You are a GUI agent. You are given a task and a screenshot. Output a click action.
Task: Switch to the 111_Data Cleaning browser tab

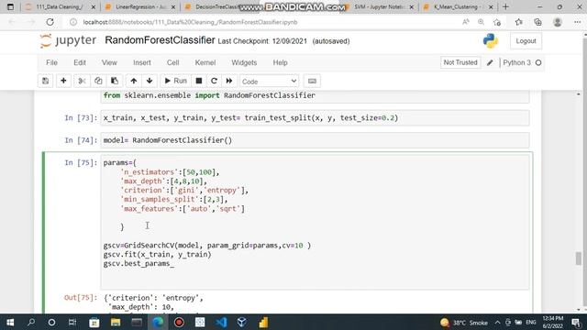tap(60, 7)
